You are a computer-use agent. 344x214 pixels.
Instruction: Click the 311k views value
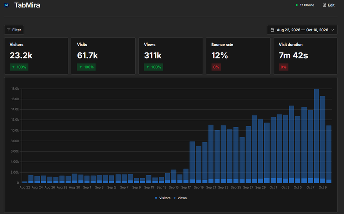tap(152, 55)
